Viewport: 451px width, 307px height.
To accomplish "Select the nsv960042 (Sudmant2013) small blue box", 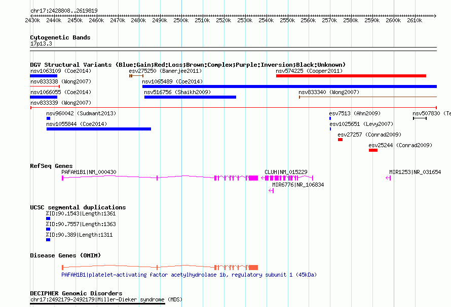I will (48, 118).
